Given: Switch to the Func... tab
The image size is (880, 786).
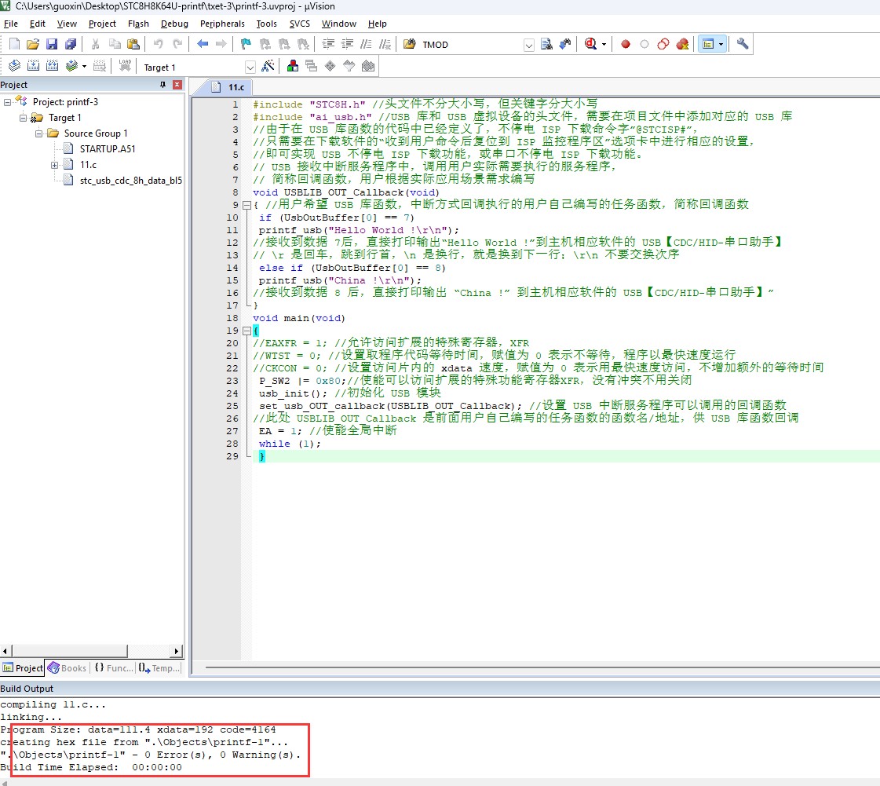Looking at the screenshot, I should click(x=113, y=668).
